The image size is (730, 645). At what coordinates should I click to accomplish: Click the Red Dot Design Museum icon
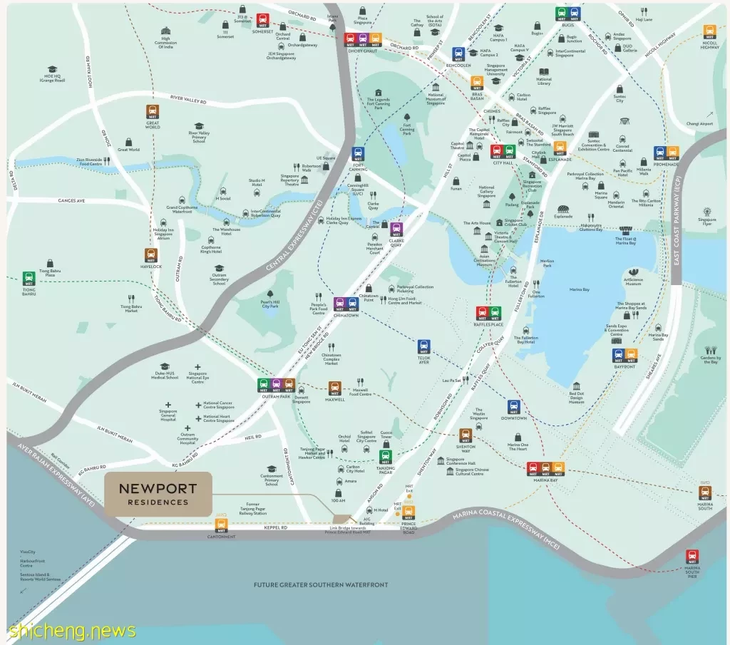click(x=576, y=387)
